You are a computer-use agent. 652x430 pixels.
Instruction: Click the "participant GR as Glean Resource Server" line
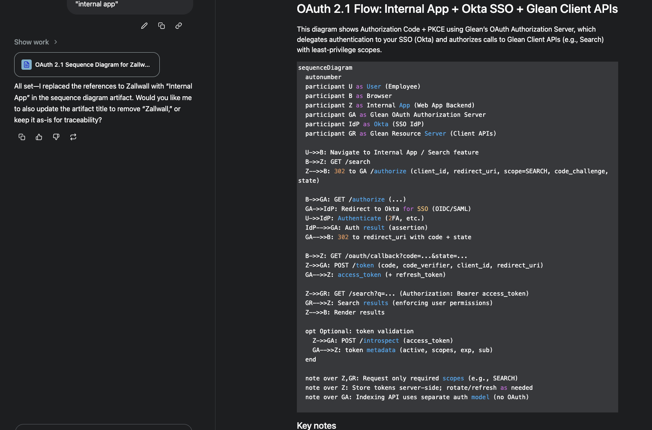click(401, 133)
